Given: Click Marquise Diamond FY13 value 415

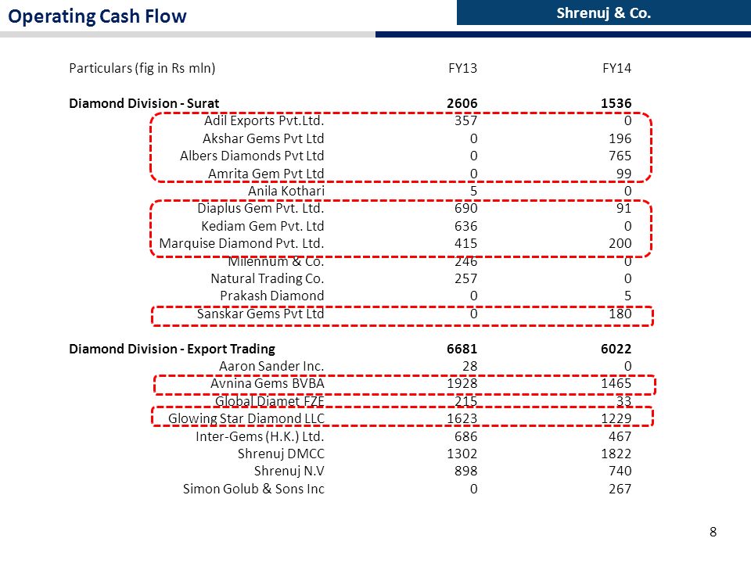Looking at the screenshot, I should [x=466, y=243].
